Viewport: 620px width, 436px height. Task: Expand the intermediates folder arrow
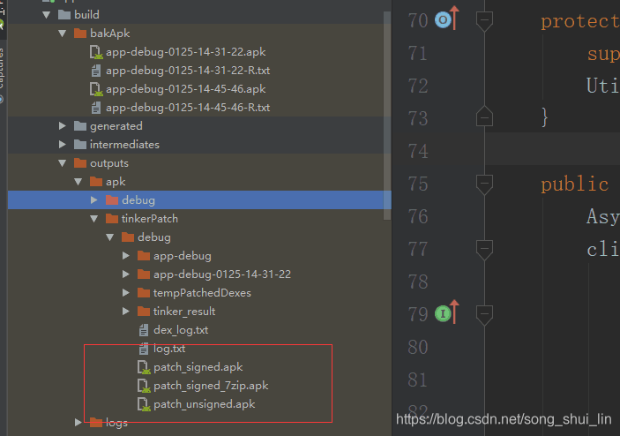[x=62, y=145]
